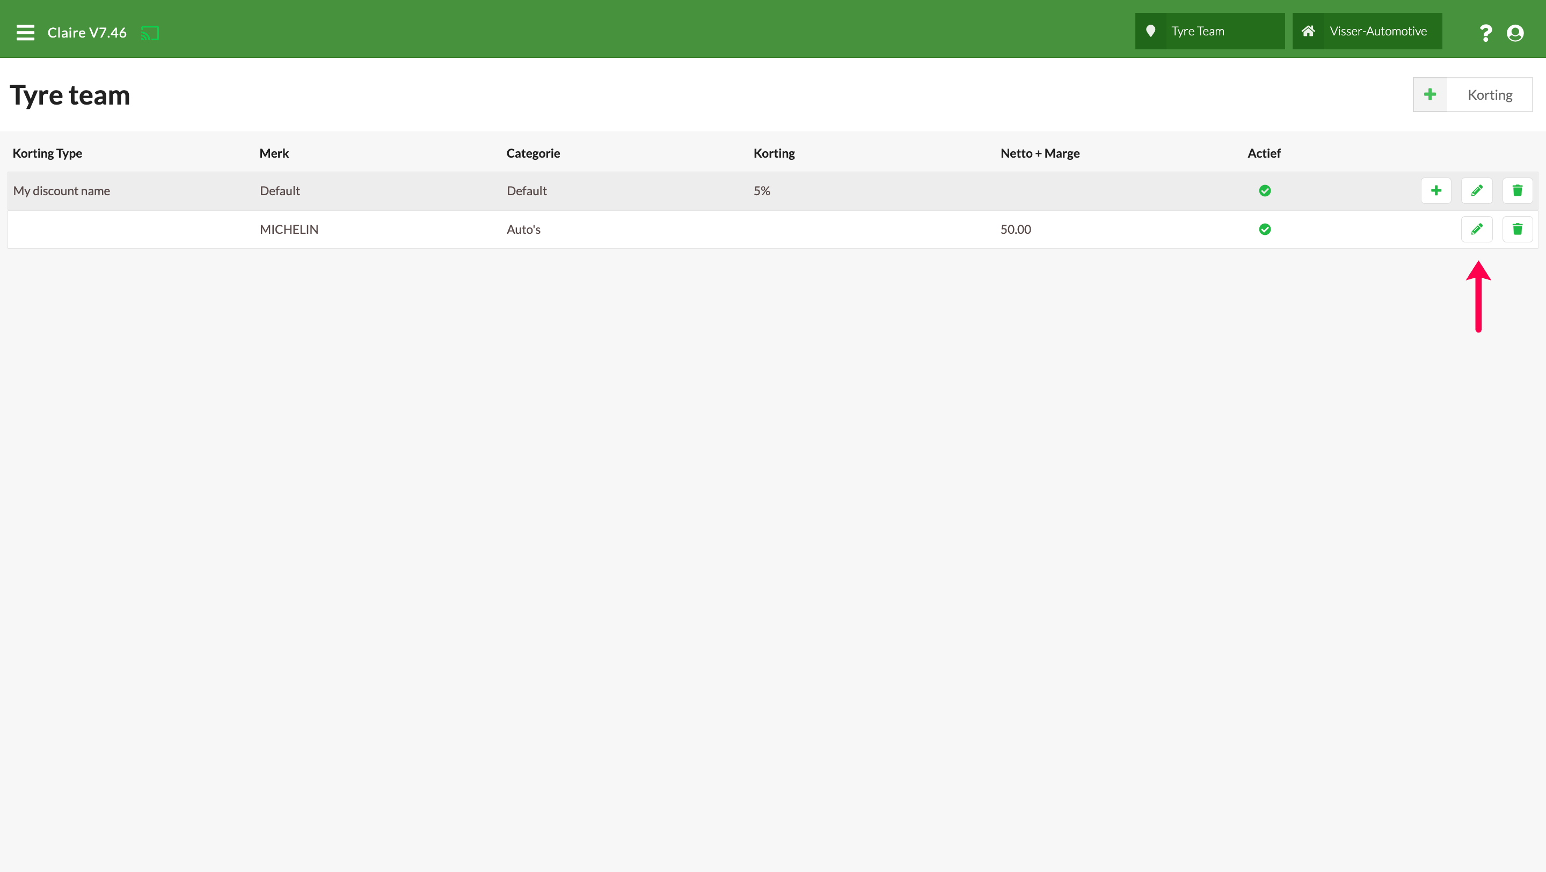This screenshot has width=1546, height=872.
Task: Click the Netto + Marge column header
Action: (x=1040, y=153)
